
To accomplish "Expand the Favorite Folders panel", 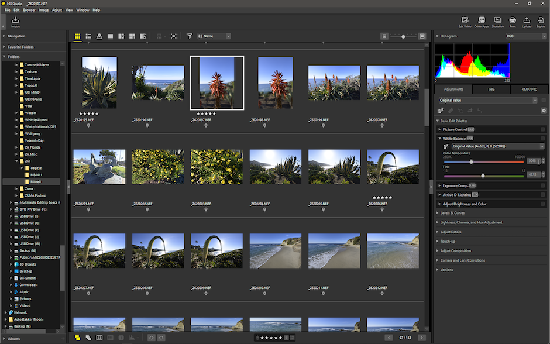I will pos(4,47).
